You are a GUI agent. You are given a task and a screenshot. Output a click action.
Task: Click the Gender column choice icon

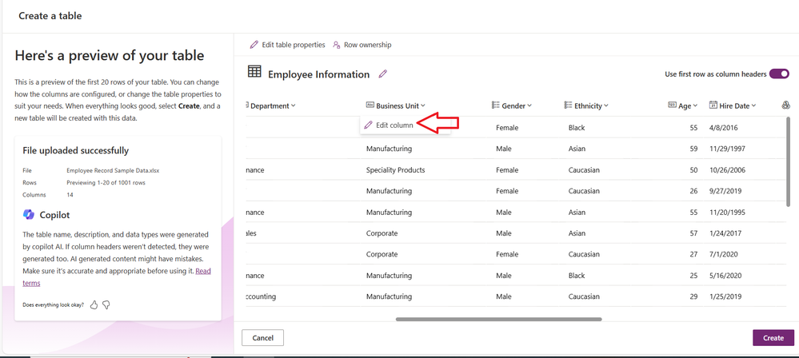coord(495,105)
